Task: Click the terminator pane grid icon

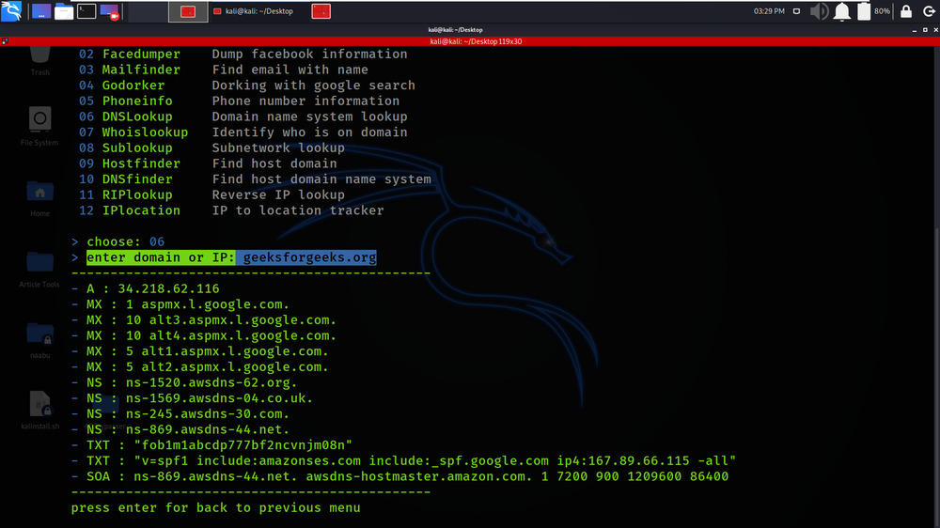Action: click(5, 41)
